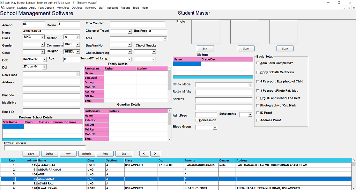Click the app icon in menu bar
This screenshot has width=356, height=190.
pyautogui.click(x=3, y=8)
